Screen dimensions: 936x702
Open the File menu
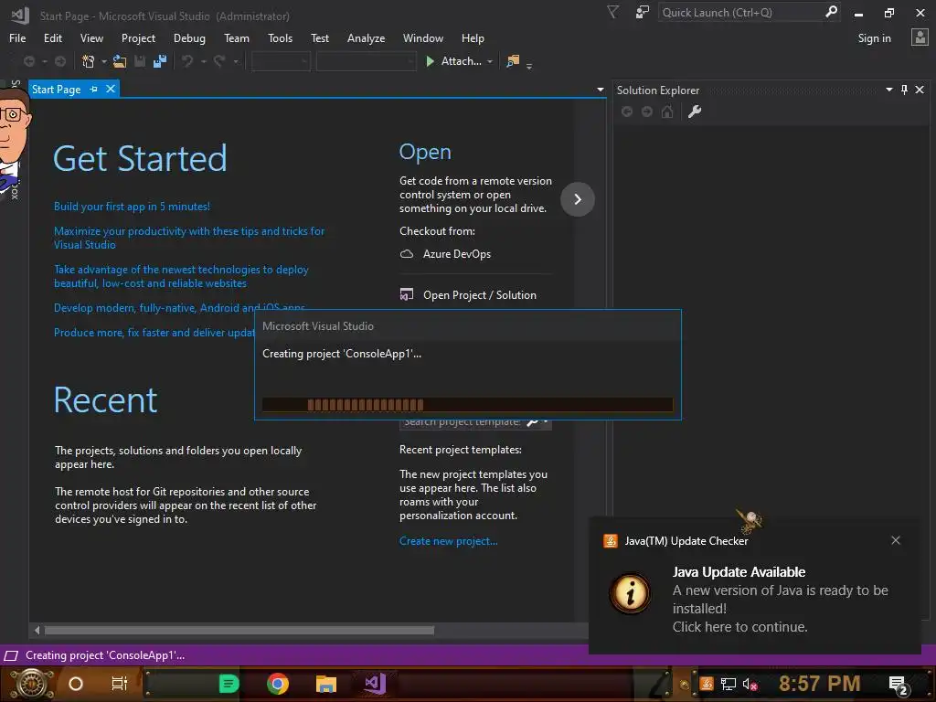pyautogui.click(x=17, y=38)
